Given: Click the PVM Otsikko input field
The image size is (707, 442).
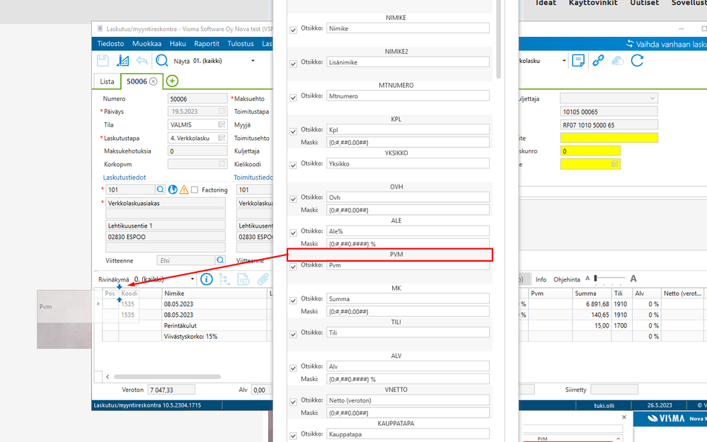Looking at the screenshot, I should click(408, 265).
